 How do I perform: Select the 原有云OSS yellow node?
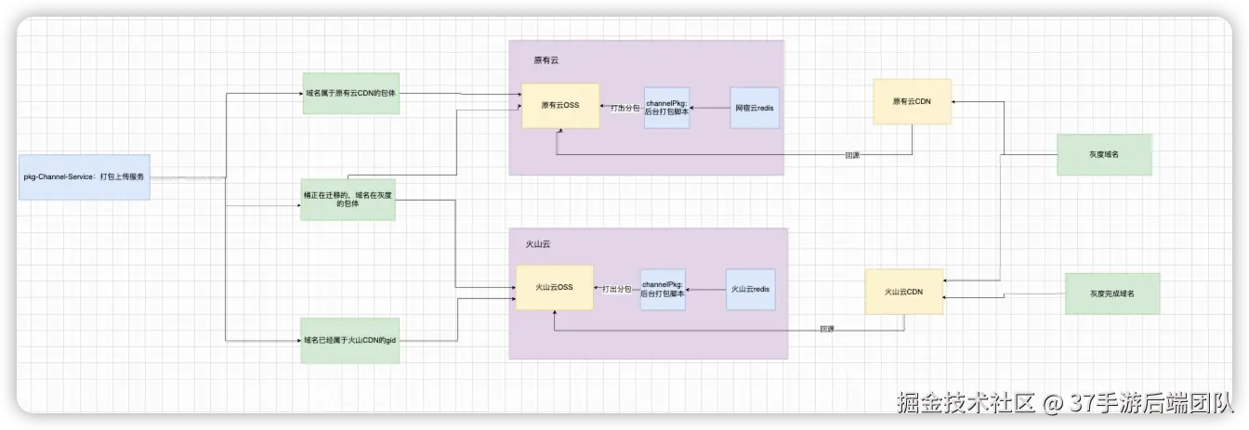click(559, 106)
